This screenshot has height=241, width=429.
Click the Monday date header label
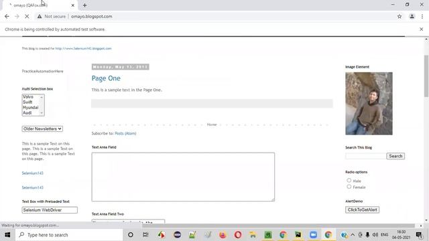(121, 67)
